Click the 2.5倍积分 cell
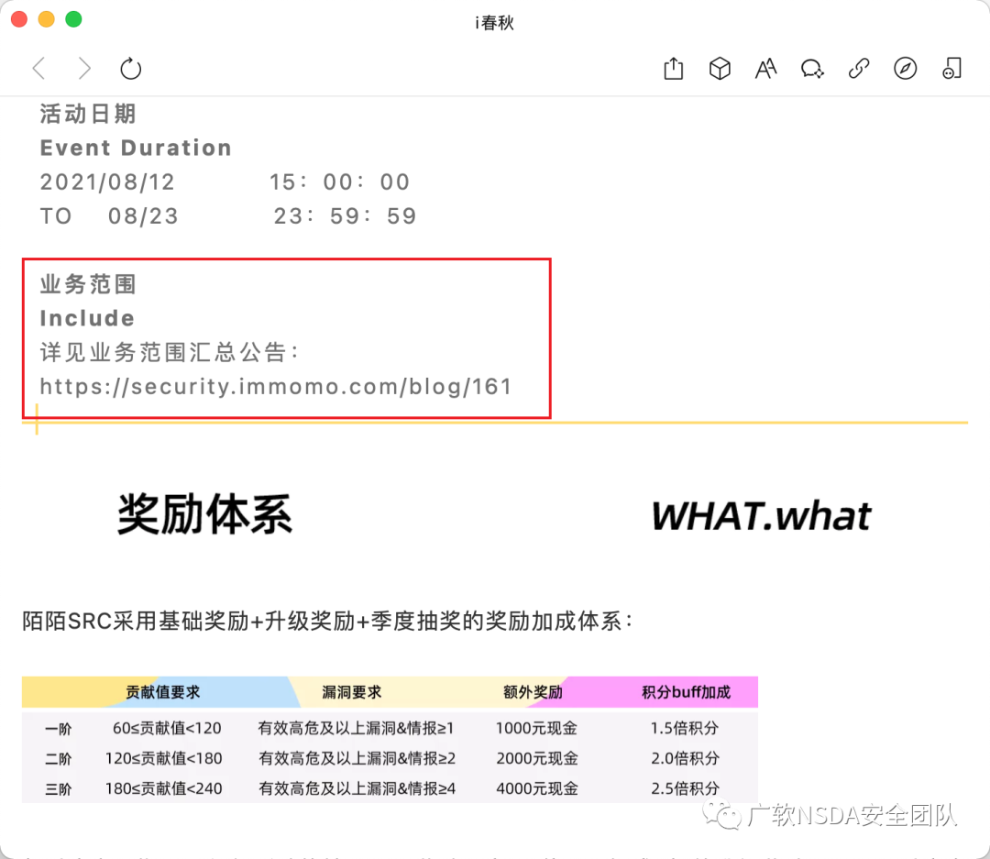990x859 pixels. pyautogui.click(x=686, y=788)
